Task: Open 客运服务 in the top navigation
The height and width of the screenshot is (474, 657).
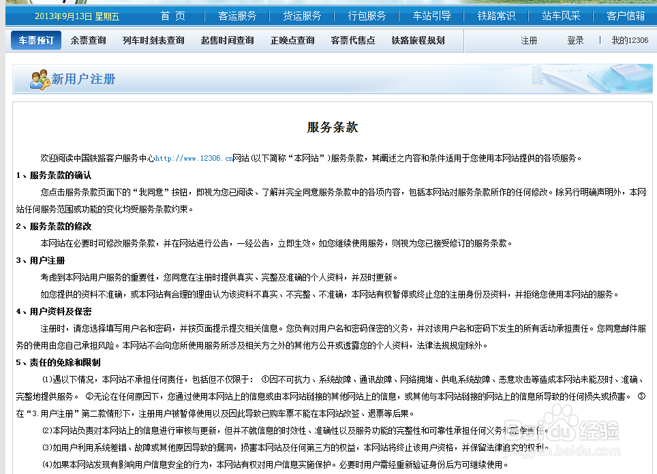Action: [x=237, y=16]
